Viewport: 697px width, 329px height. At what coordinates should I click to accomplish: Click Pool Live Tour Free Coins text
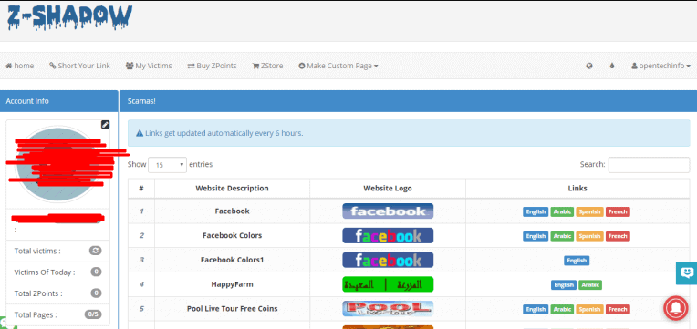[232, 309]
